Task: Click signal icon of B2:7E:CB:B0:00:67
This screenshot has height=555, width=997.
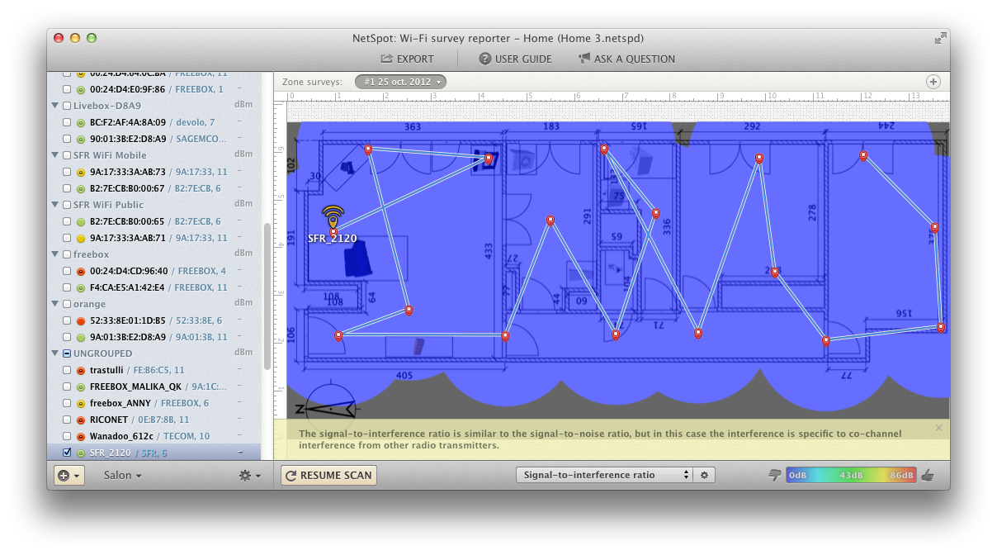Action: pos(81,188)
